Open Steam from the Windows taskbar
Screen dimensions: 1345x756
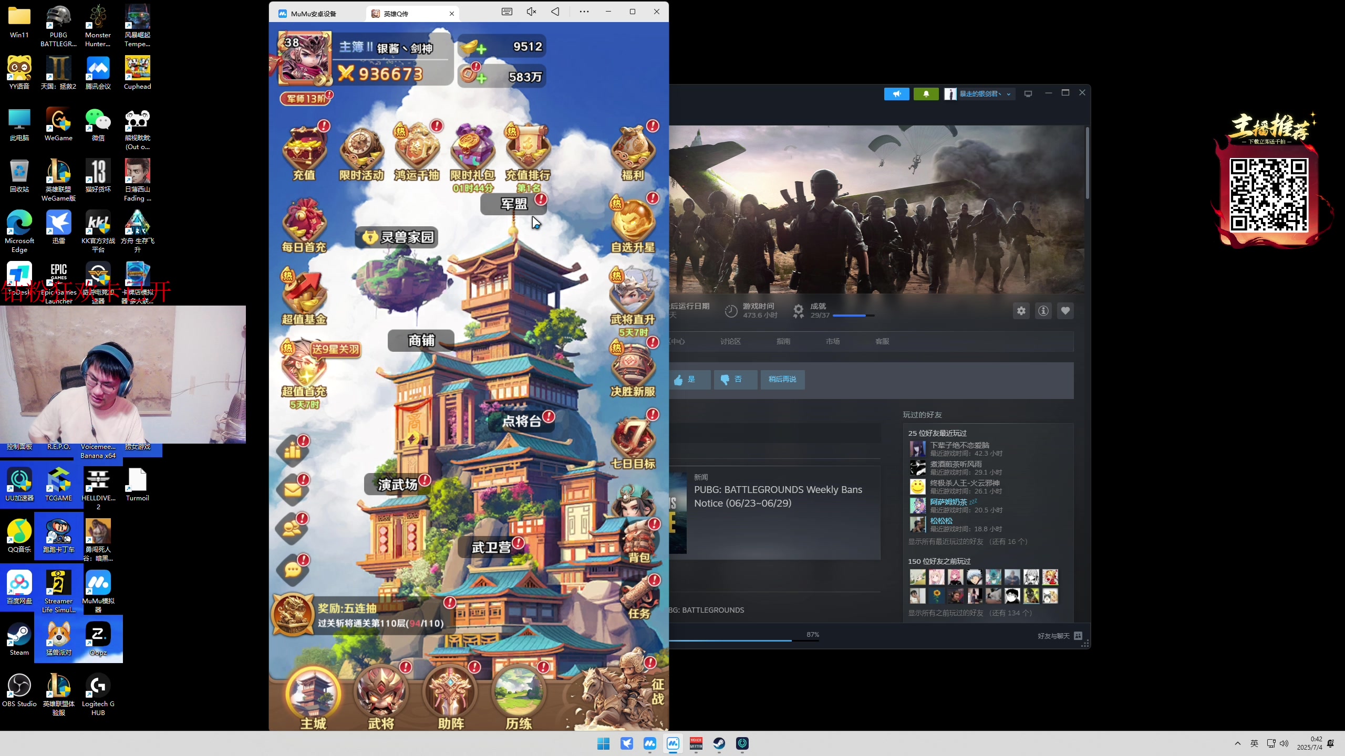click(719, 743)
